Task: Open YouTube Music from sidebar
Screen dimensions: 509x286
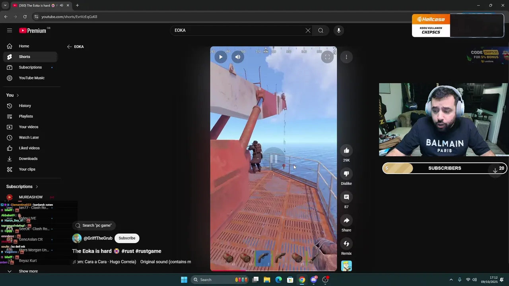Action: point(30,78)
